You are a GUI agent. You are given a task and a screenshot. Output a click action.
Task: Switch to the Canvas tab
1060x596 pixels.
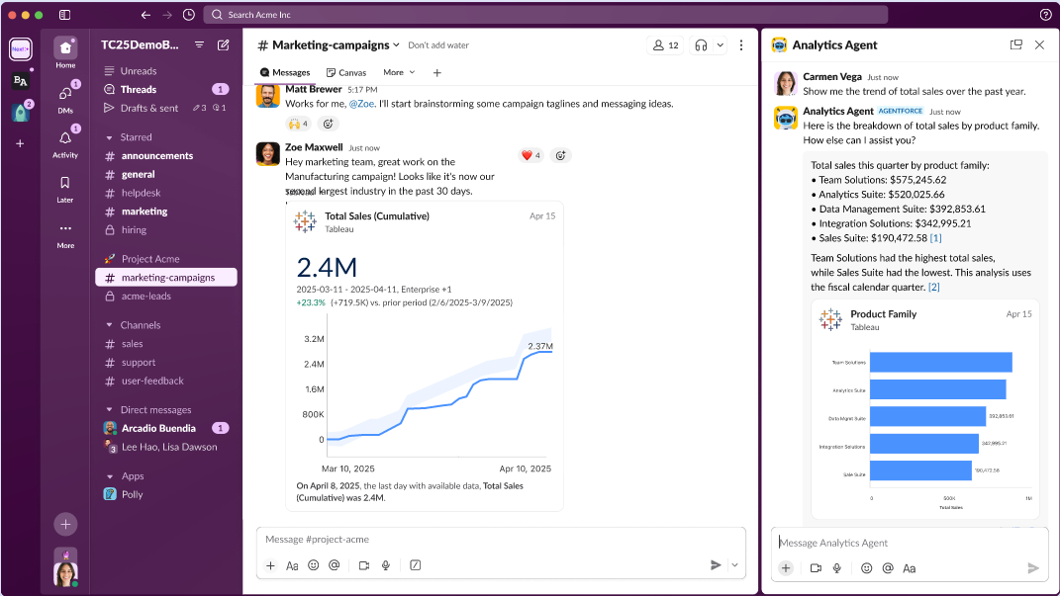tap(346, 72)
